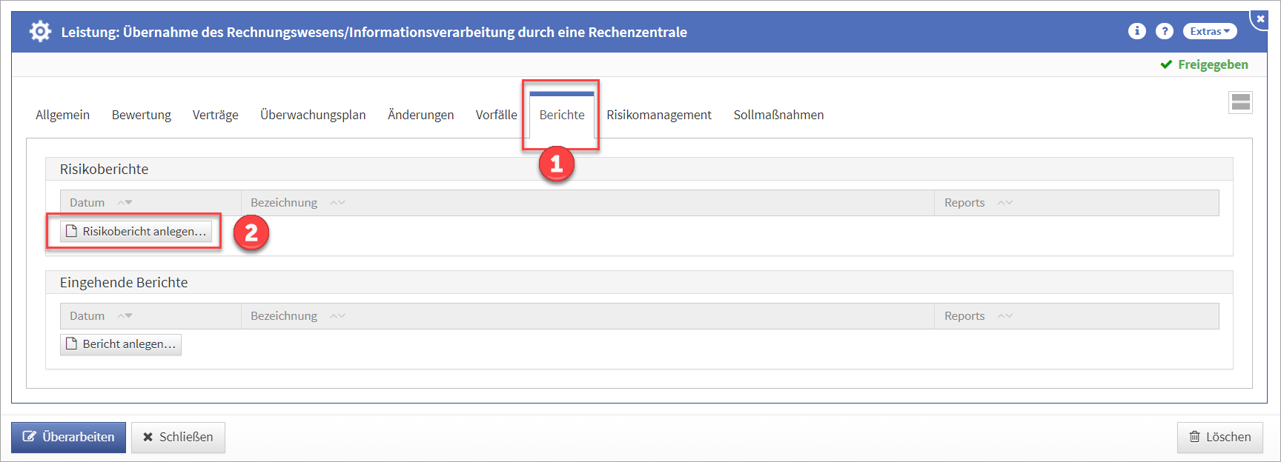Go to the Risikomanagement tab

tap(658, 115)
